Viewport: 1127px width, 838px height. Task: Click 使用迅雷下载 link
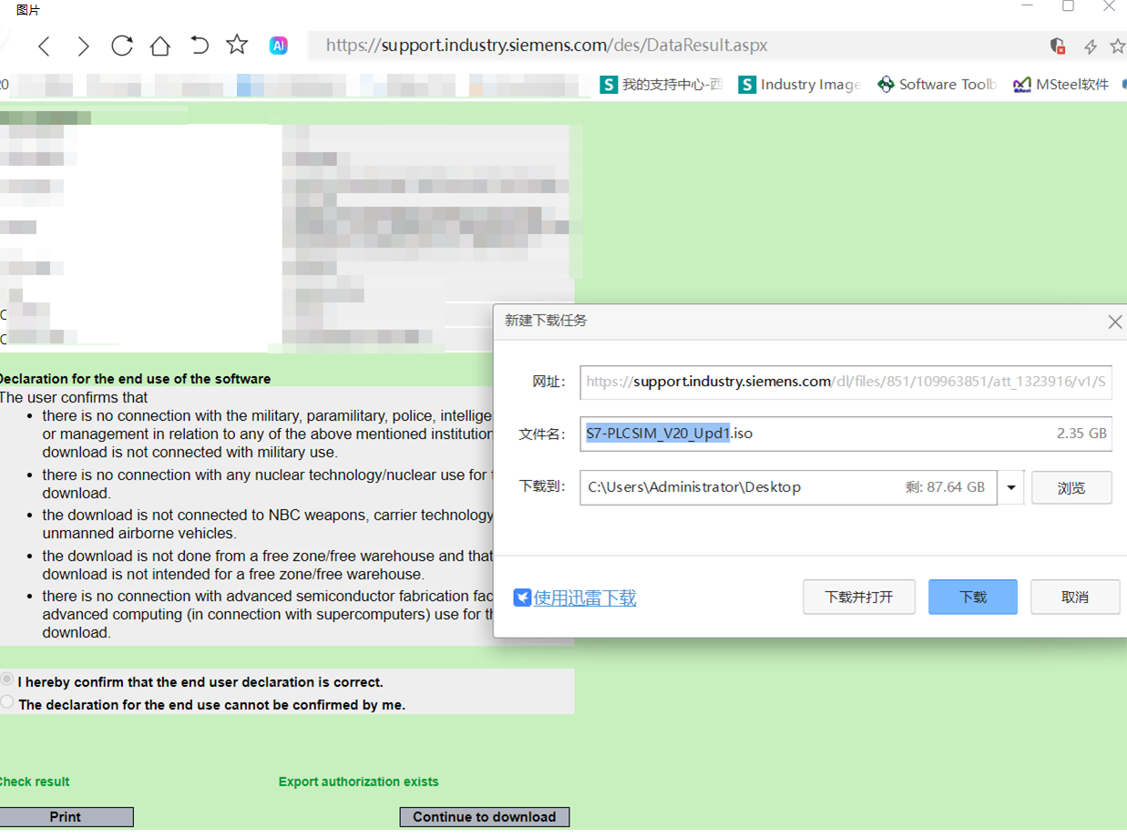[x=584, y=598]
